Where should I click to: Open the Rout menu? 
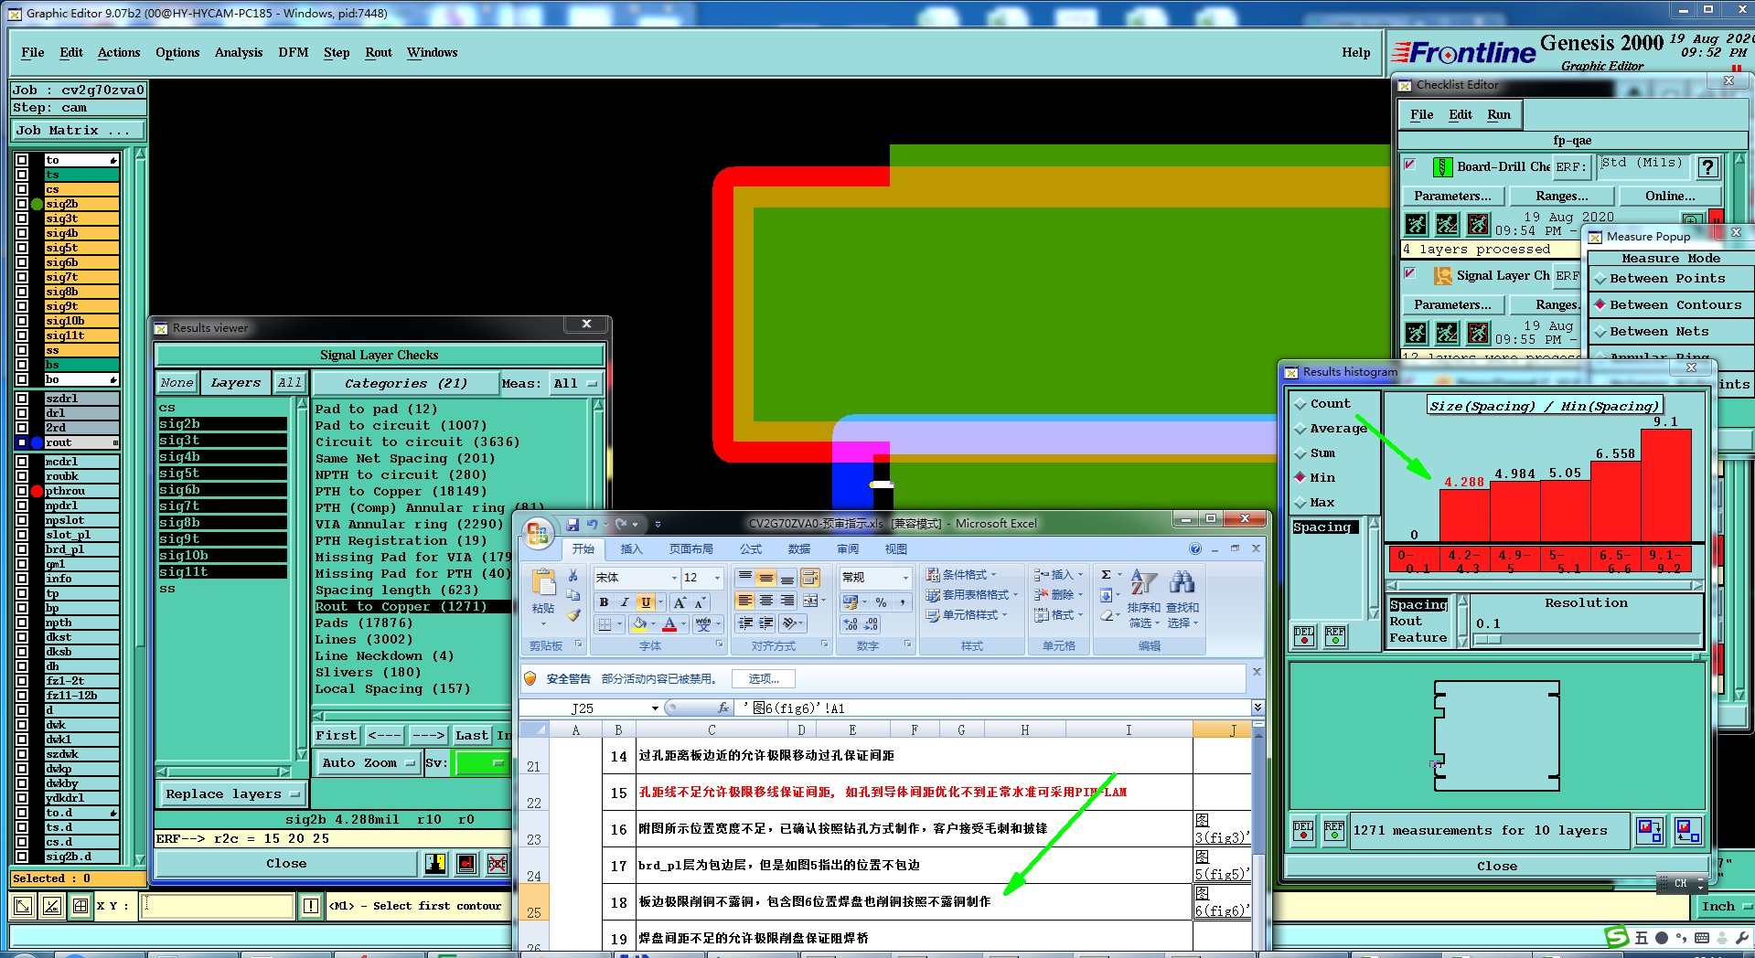pyautogui.click(x=379, y=52)
